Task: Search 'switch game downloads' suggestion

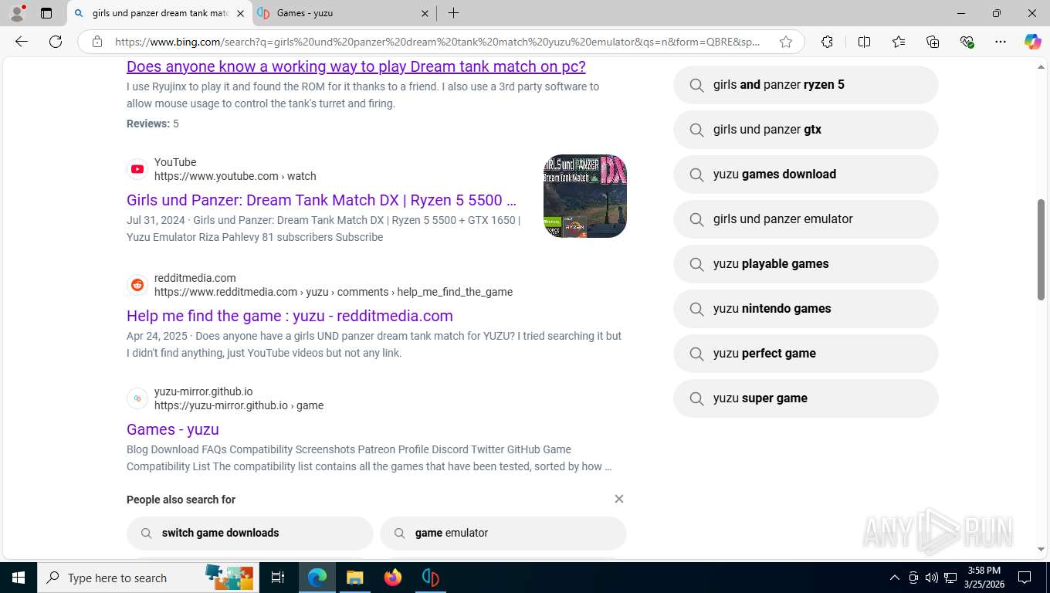Action: (250, 533)
